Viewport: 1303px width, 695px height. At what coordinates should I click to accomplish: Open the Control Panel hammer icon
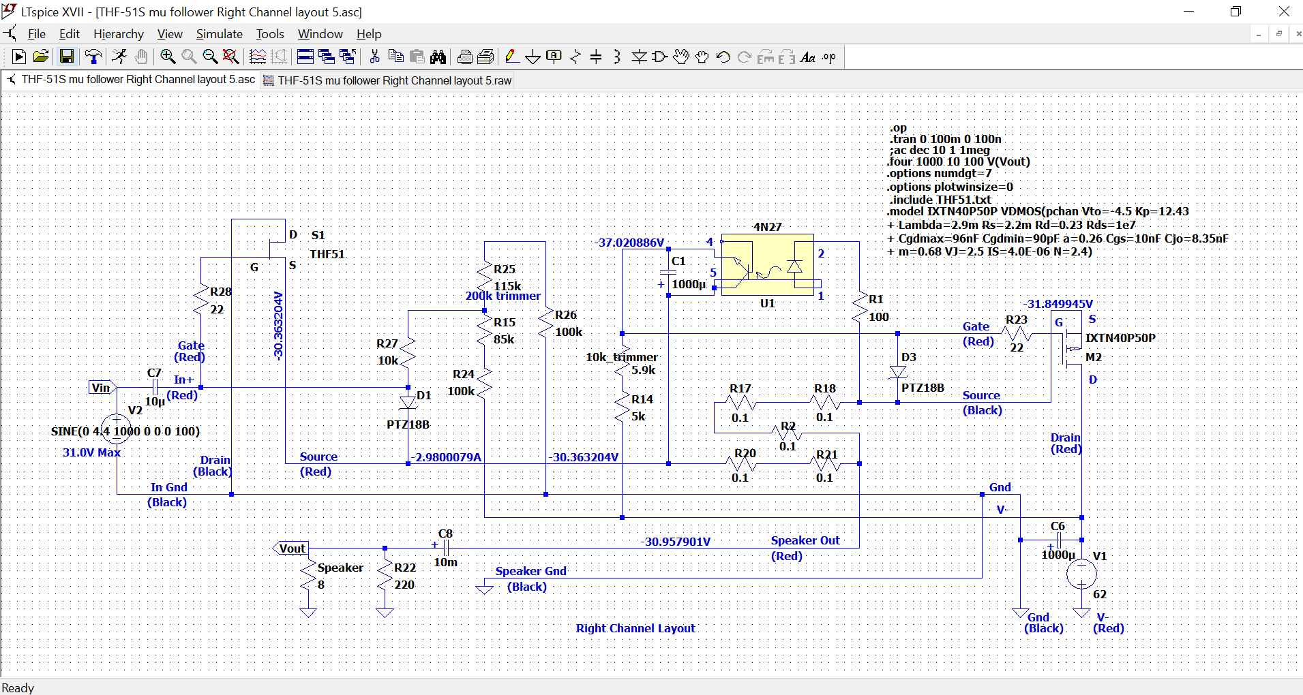pyautogui.click(x=93, y=57)
